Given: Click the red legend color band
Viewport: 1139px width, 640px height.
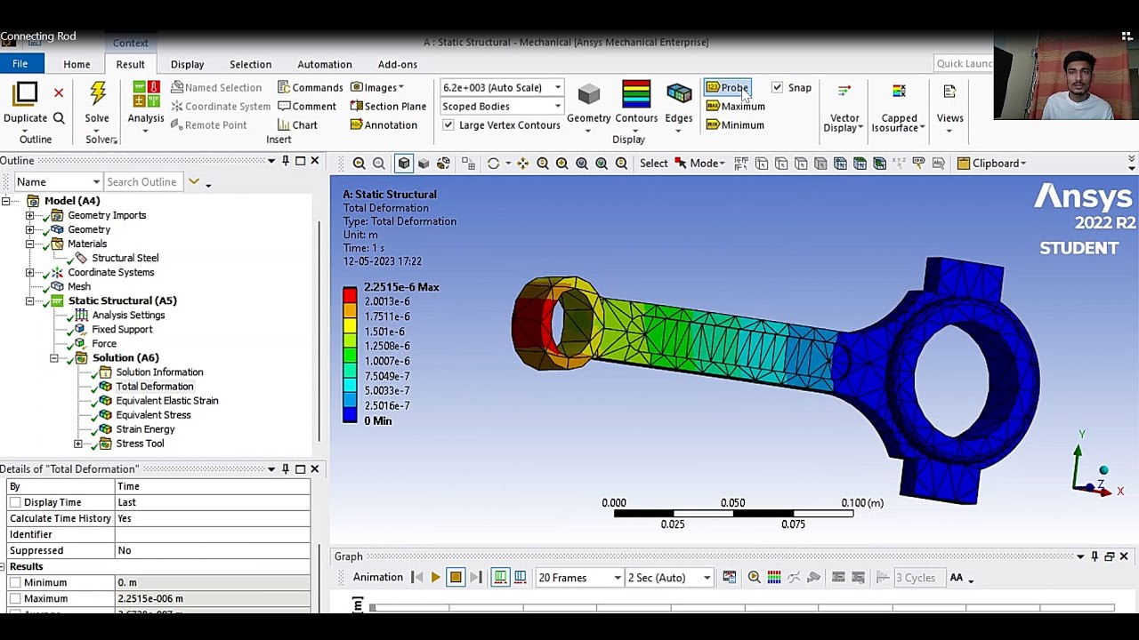Looking at the screenshot, I should coord(350,296).
